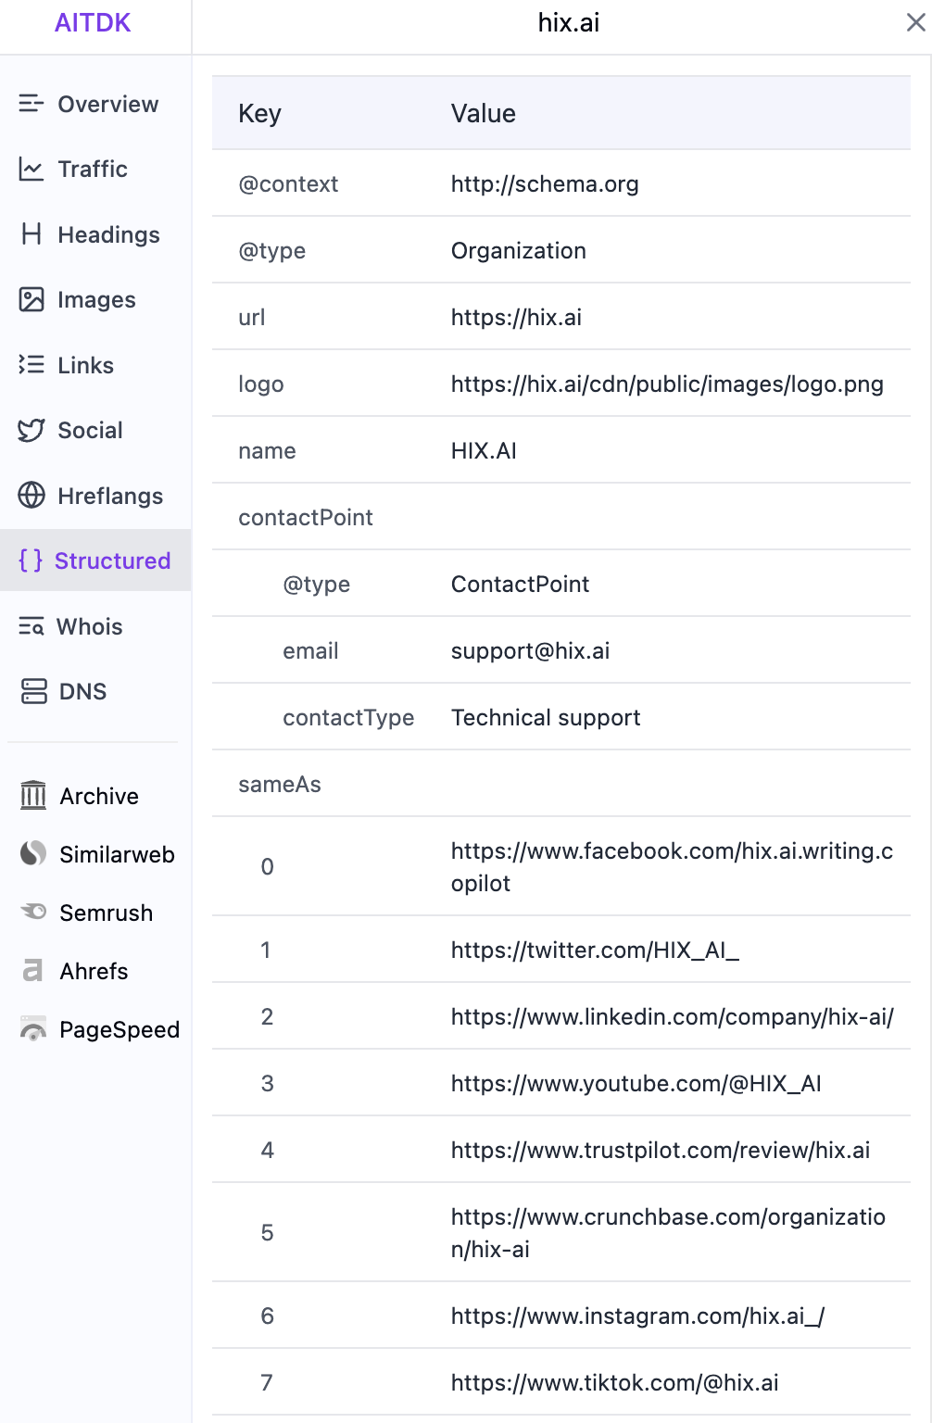Image resolution: width=932 pixels, height=1423 pixels.
Task: Click the Organization type value
Action: (519, 250)
